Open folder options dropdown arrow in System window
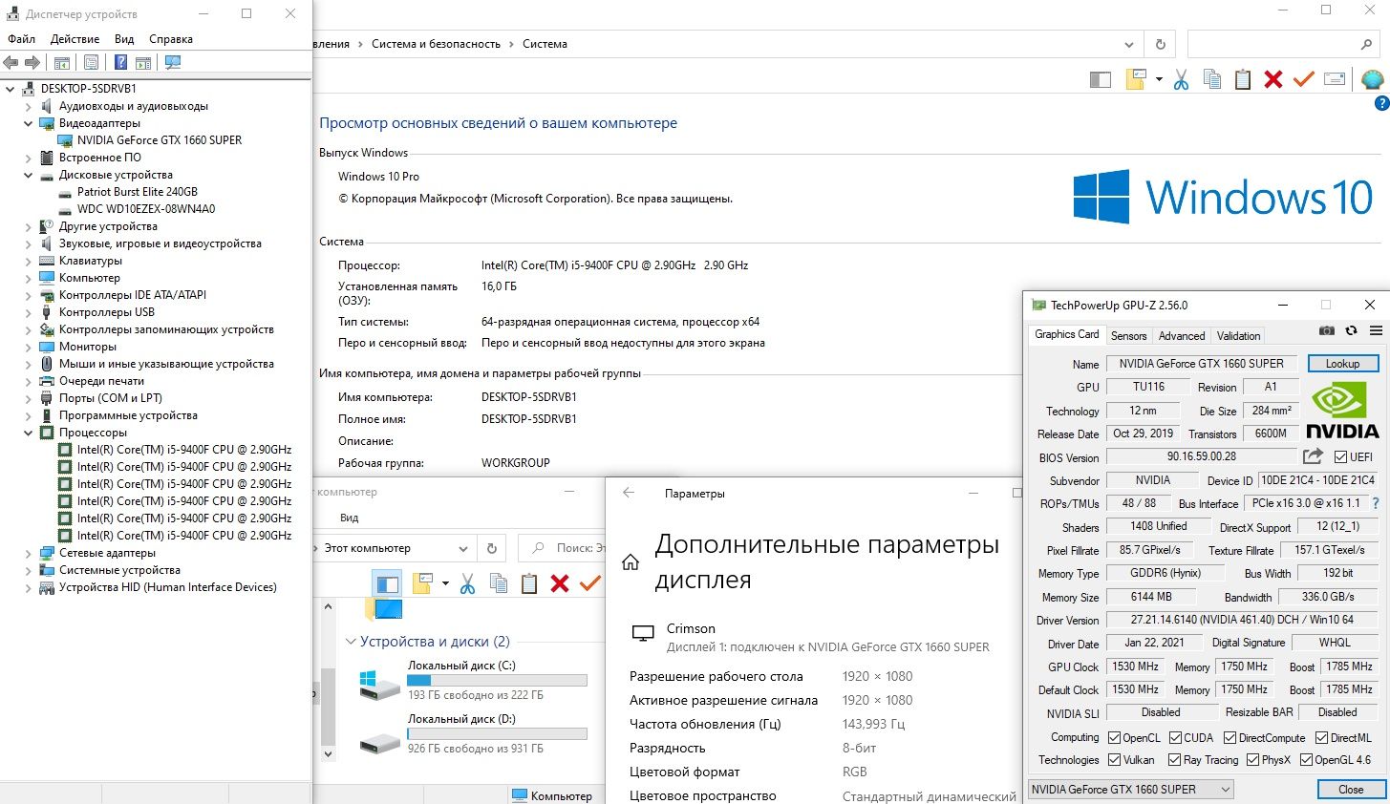 [1159, 79]
